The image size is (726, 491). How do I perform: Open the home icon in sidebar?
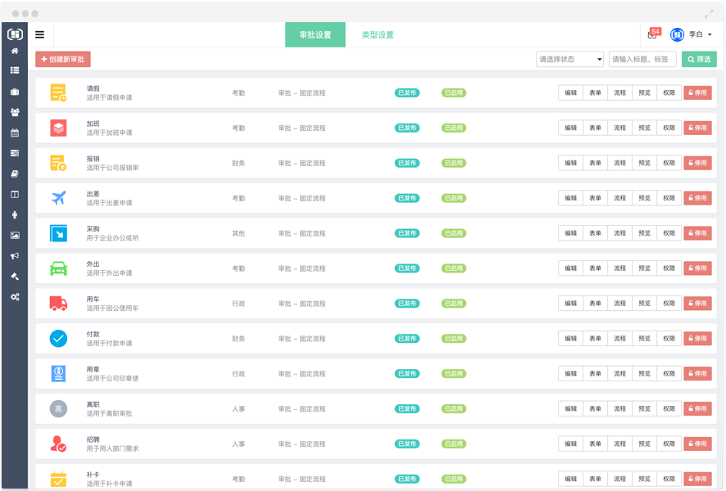(x=14, y=51)
